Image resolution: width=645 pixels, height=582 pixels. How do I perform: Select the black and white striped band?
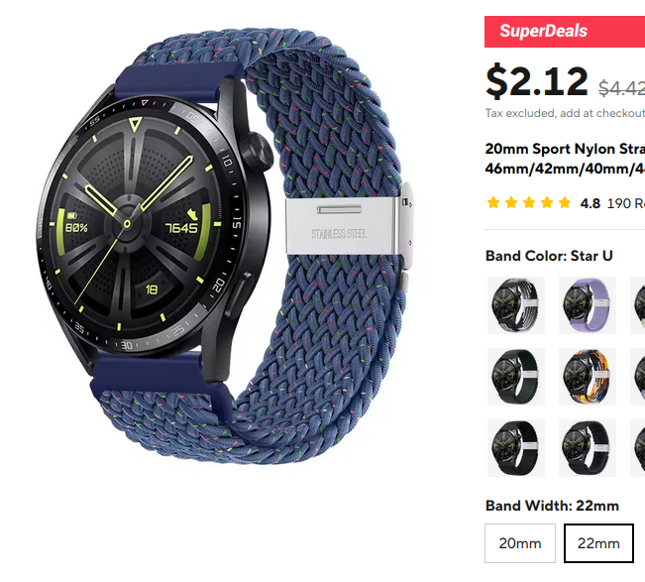tap(516, 305)
